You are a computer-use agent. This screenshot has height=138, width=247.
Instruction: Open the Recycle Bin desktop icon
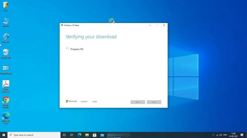6,54
